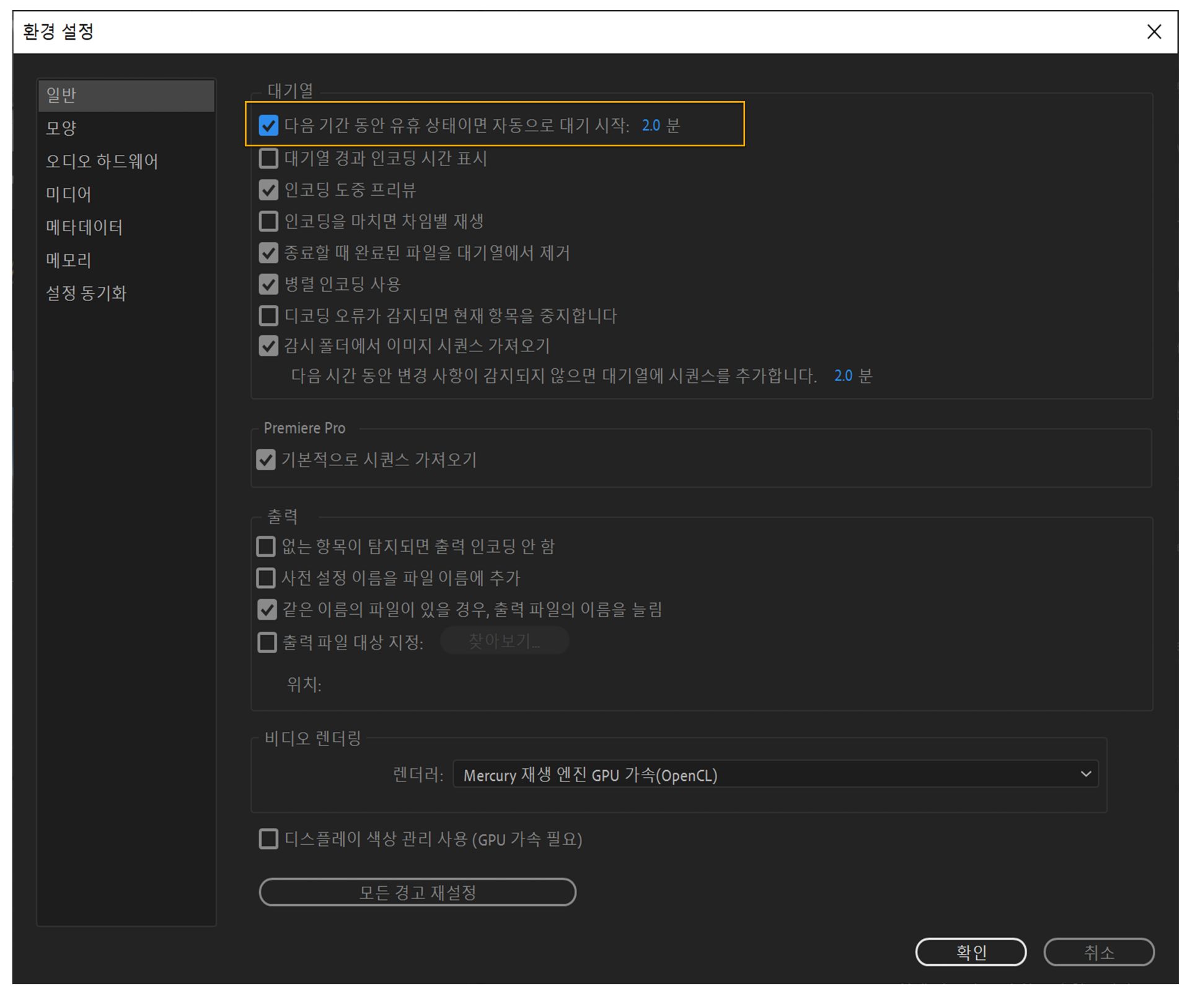This screenshot has height=994, width=1190.
Task: Go to the 메모리 preferences category
Action: (x=69, y=260)
